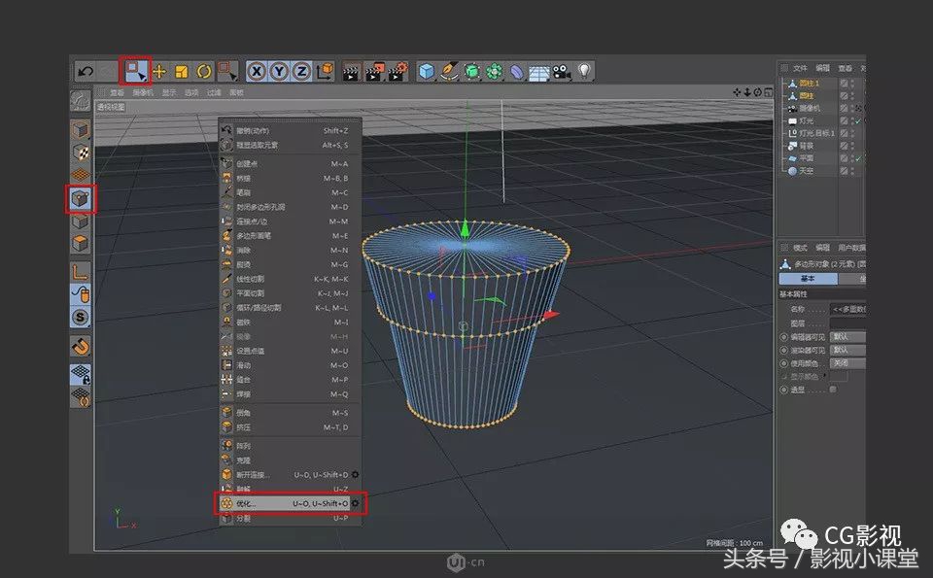Click 文件 in the object manager header
This screenshot has width=933, height=578.
click(799, 68)
